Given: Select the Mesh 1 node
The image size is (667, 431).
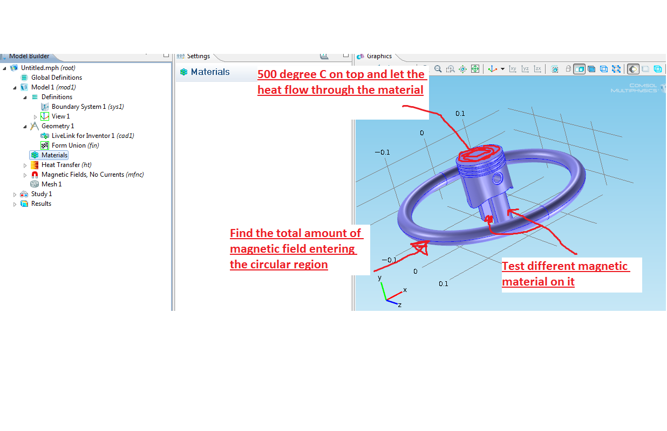Looking at the screenshot, I should tap(51, 184).
